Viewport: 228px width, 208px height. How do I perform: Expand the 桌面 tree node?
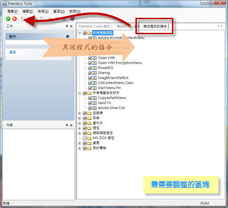(79, 143)
